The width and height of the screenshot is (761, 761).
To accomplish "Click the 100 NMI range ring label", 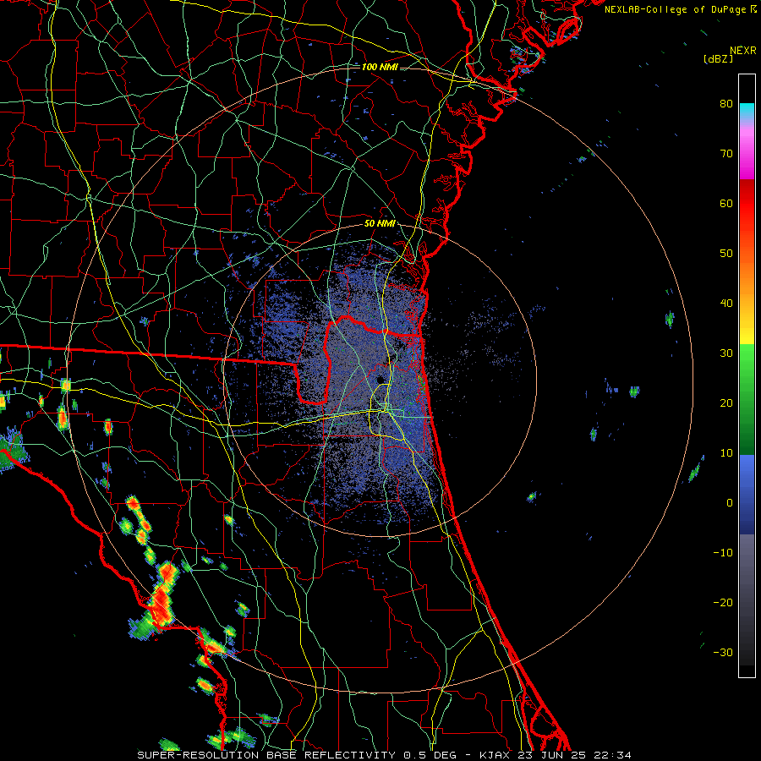I will 380,67.
